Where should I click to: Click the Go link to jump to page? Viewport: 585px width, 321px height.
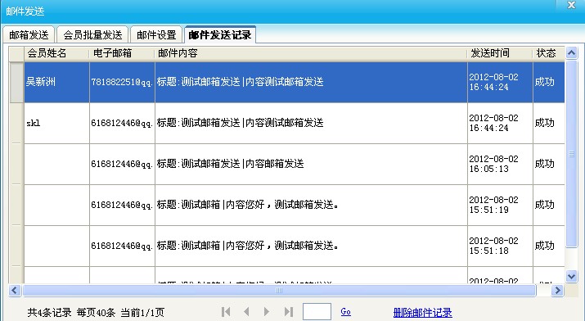click(x=345, y=312)
